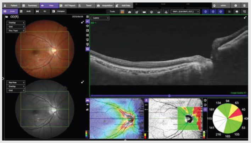Click the orange color map icon
This screenshot has width=251, height=143.
pos(122,12)
